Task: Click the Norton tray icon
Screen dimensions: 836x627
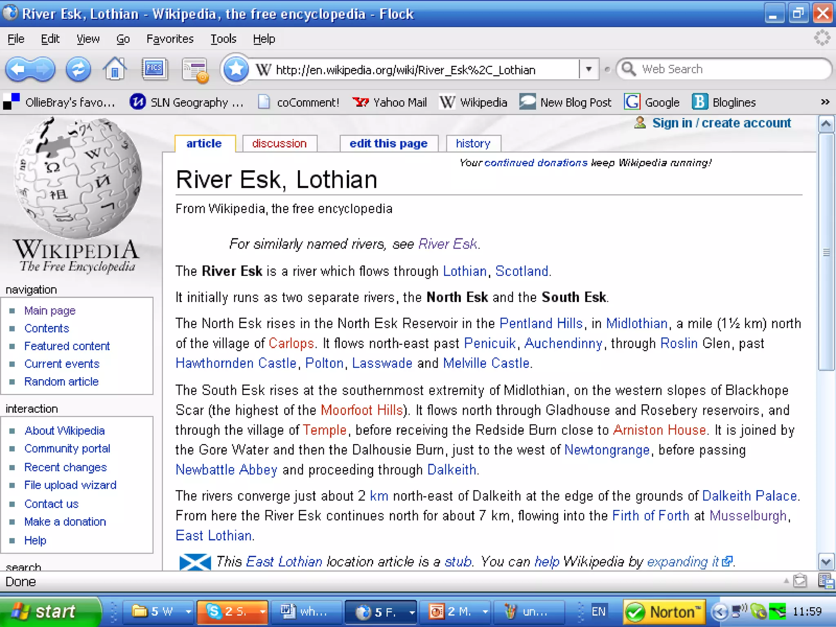Action: pyautogui.click(x=664, y=611)
